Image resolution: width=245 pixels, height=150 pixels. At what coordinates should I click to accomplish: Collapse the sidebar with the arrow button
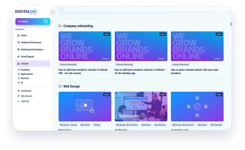point(53,13)
